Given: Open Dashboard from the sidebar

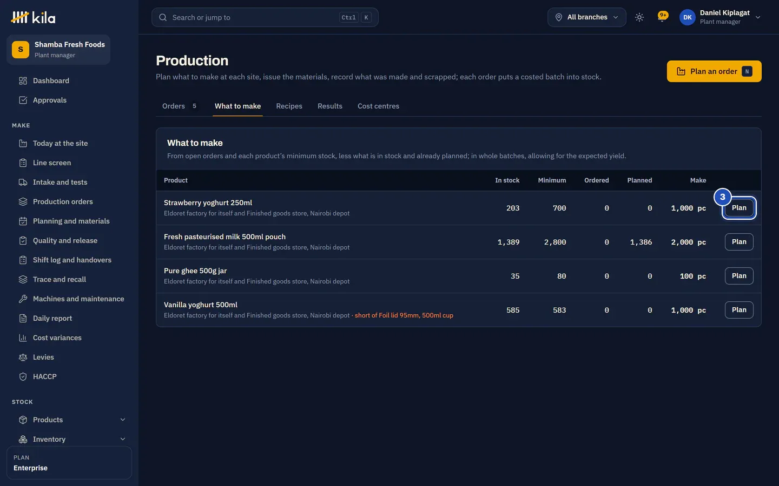Looking at the screenshot, I should [69, 81].
